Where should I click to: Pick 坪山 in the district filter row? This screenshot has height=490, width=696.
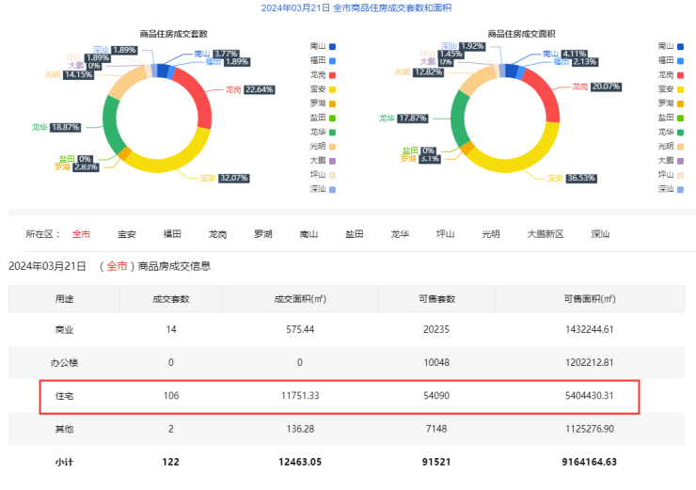(x=446, y=234)
